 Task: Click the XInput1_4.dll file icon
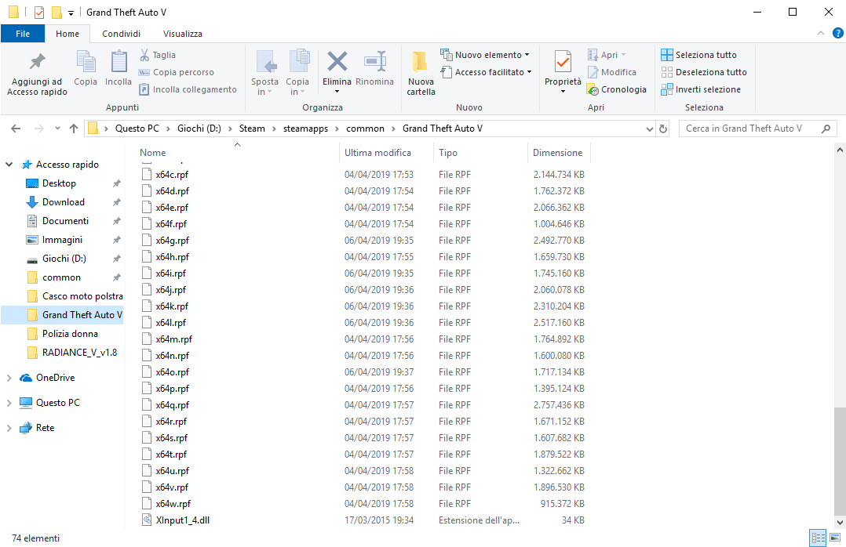coord(146,520)
